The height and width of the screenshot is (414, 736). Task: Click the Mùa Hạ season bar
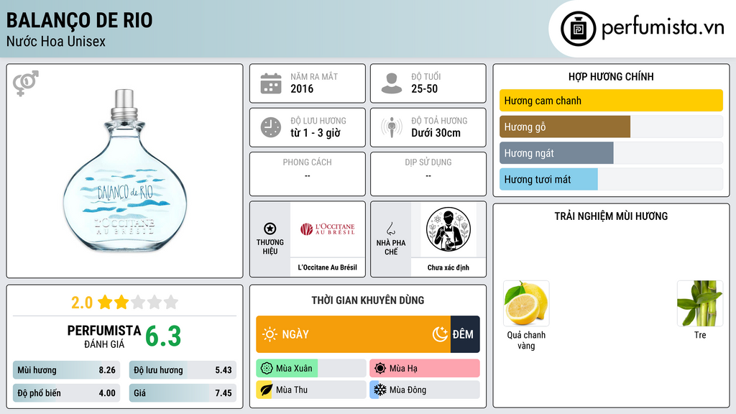coord(425,369)
